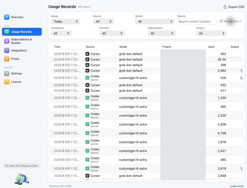Screen dimensions: 247x188
Task: Click the Cursor icon in the 296 input row
Action: tap(87, 65)
